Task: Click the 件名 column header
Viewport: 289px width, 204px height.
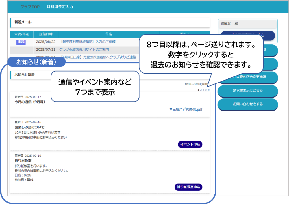Action: click(109, 34)
